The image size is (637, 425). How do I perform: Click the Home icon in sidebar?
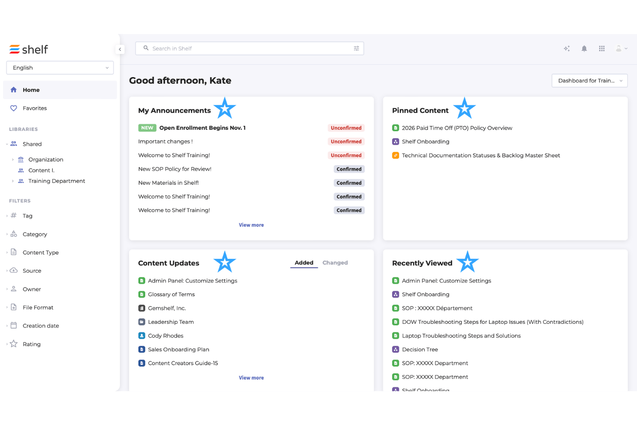14,90
